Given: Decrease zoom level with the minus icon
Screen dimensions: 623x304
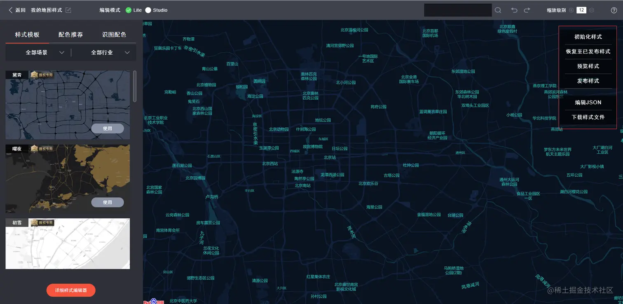Looking at the screenshot, I should tap(592, 10).
